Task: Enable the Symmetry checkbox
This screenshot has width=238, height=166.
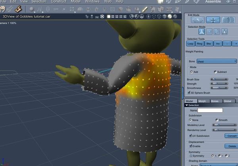Action: point(191,156)
